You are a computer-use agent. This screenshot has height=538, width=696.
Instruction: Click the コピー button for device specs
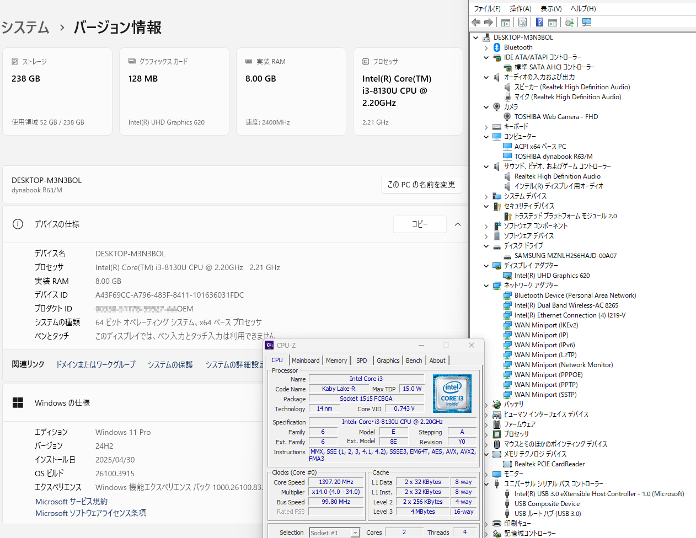420,224
